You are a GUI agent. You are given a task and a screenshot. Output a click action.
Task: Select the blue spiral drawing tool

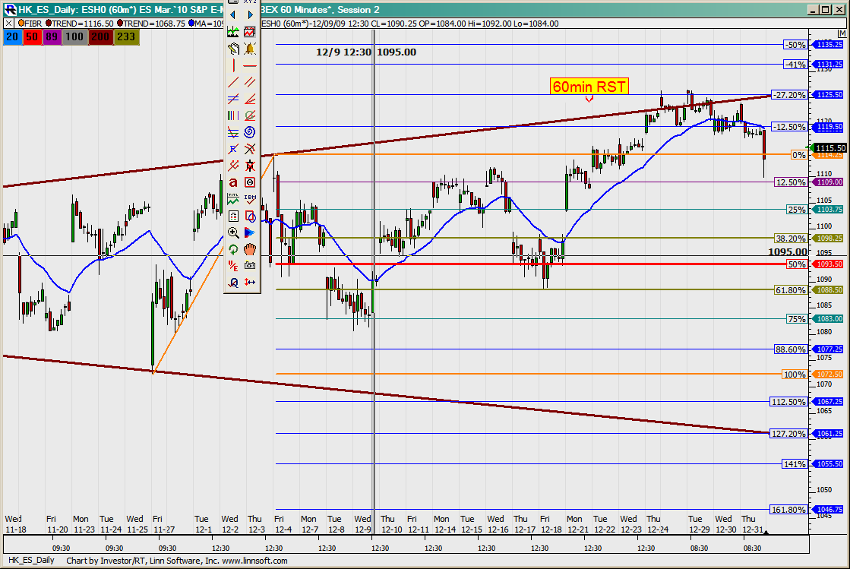pos(250,131)
